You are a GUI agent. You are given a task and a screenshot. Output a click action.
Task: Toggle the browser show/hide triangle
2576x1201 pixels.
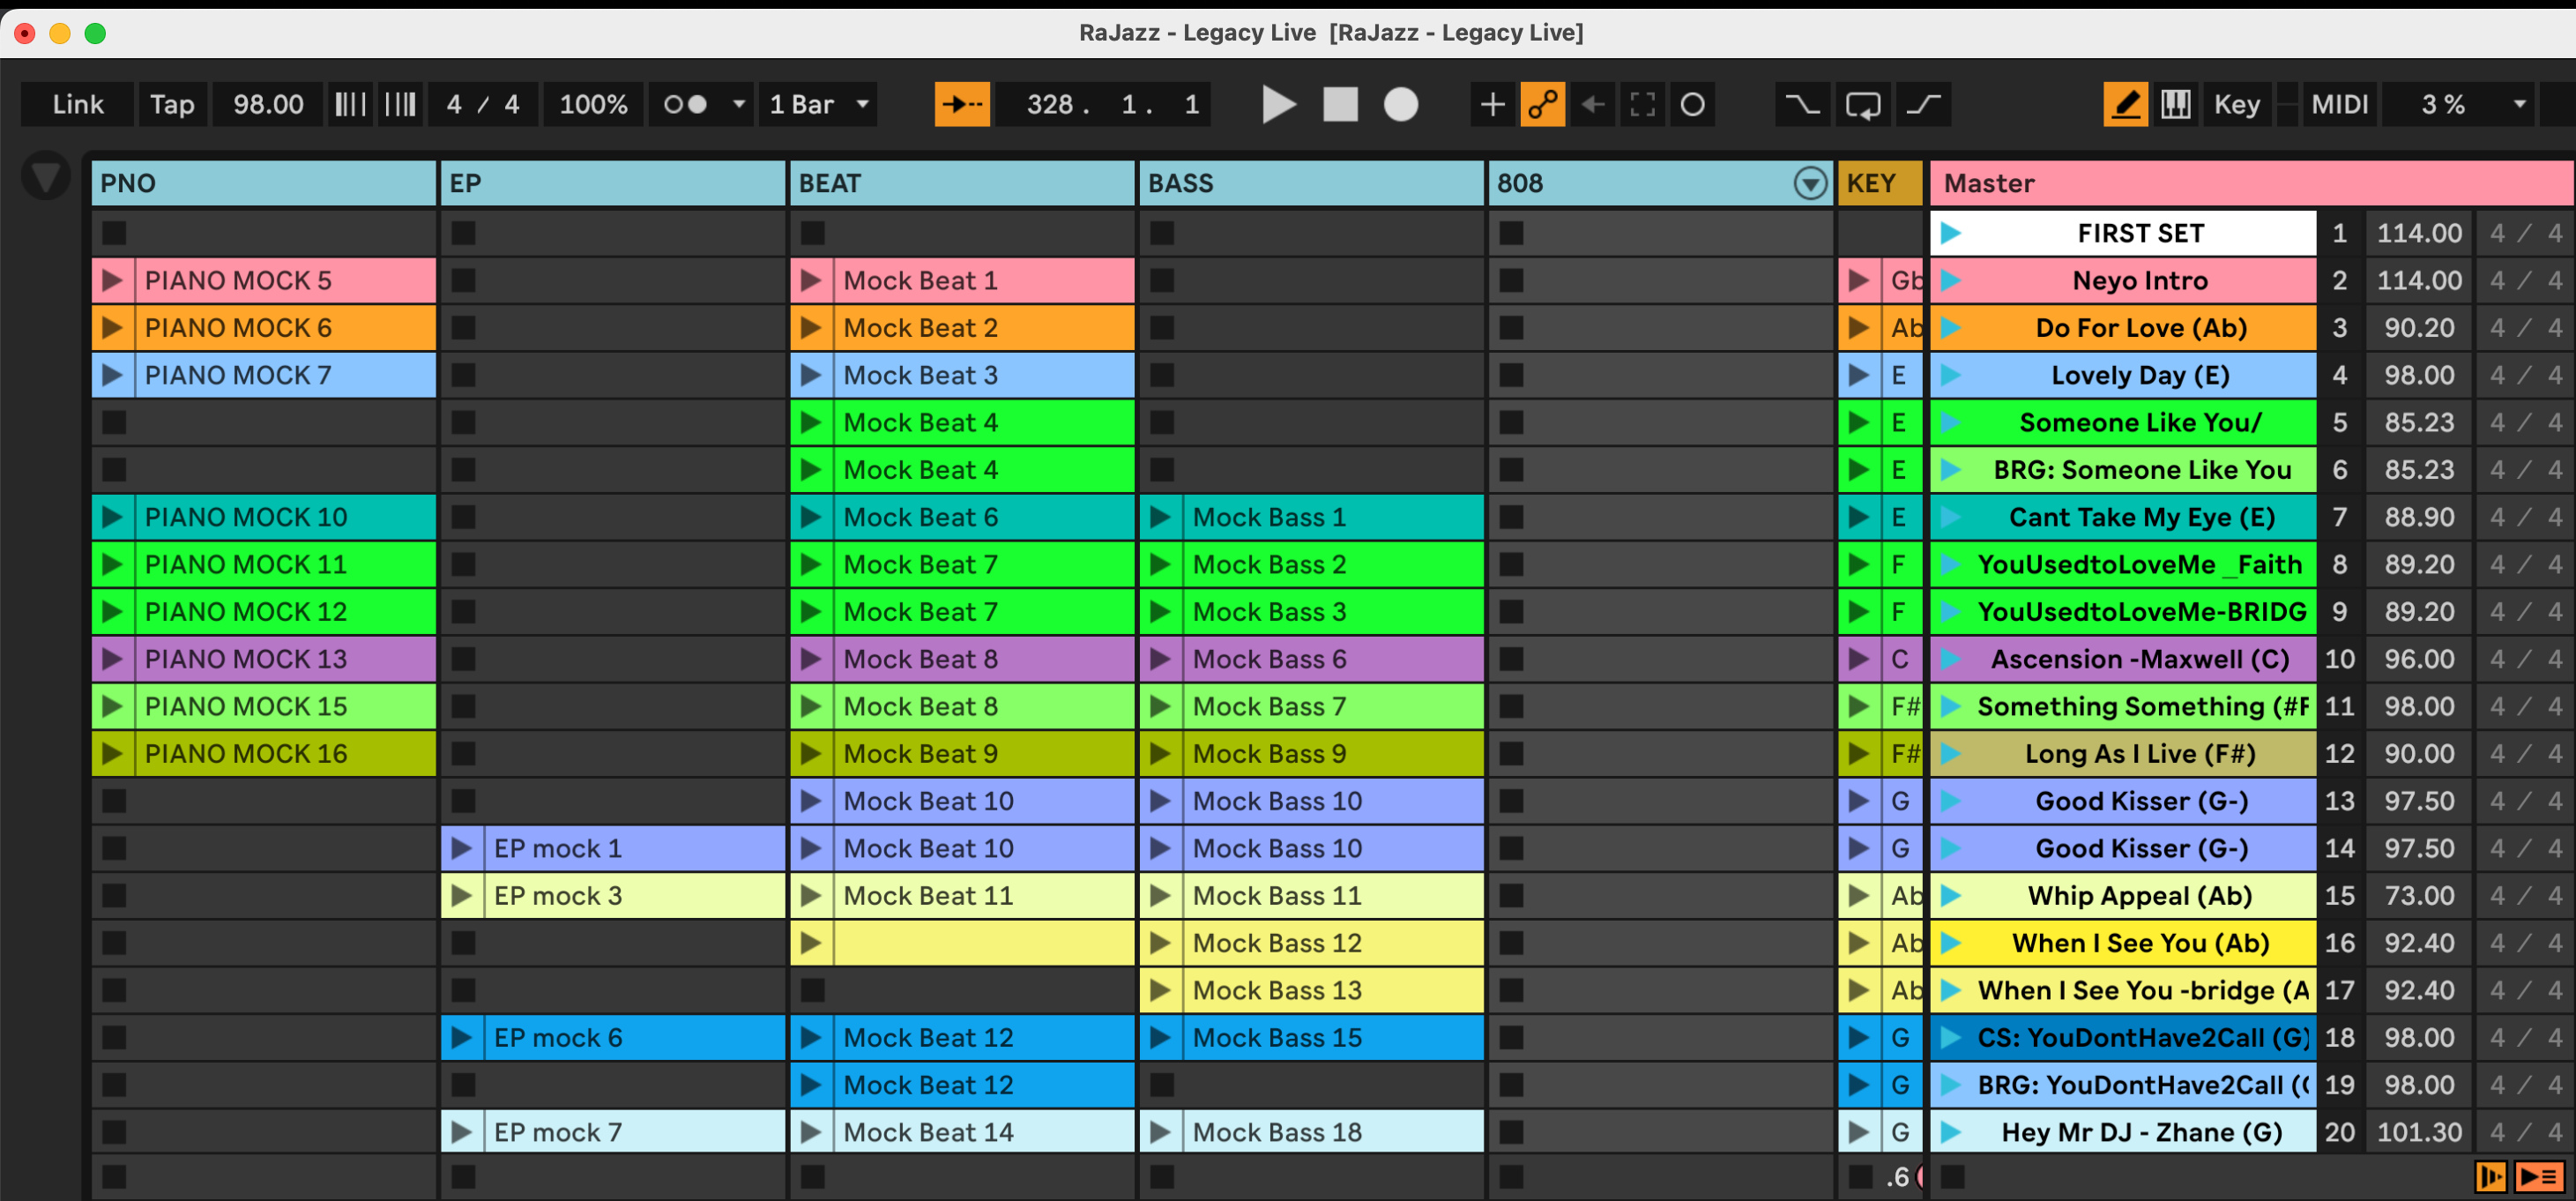pos(46,178)
